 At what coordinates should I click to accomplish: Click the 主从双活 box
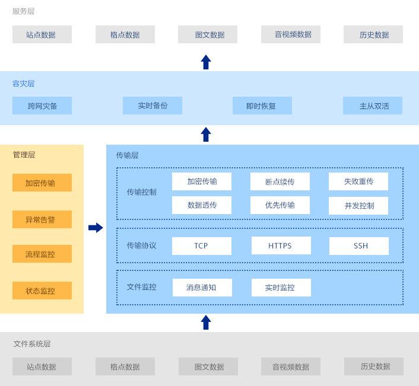pyautogui.click(x=373, y=106)
